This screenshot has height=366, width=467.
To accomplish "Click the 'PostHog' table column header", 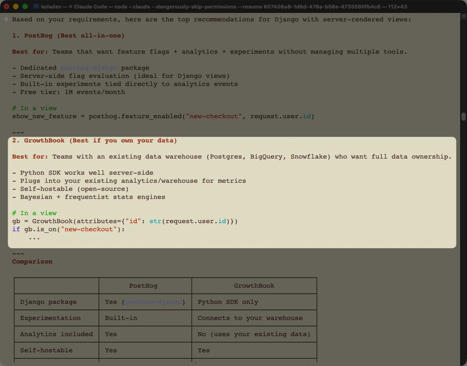I will (143, 286).
